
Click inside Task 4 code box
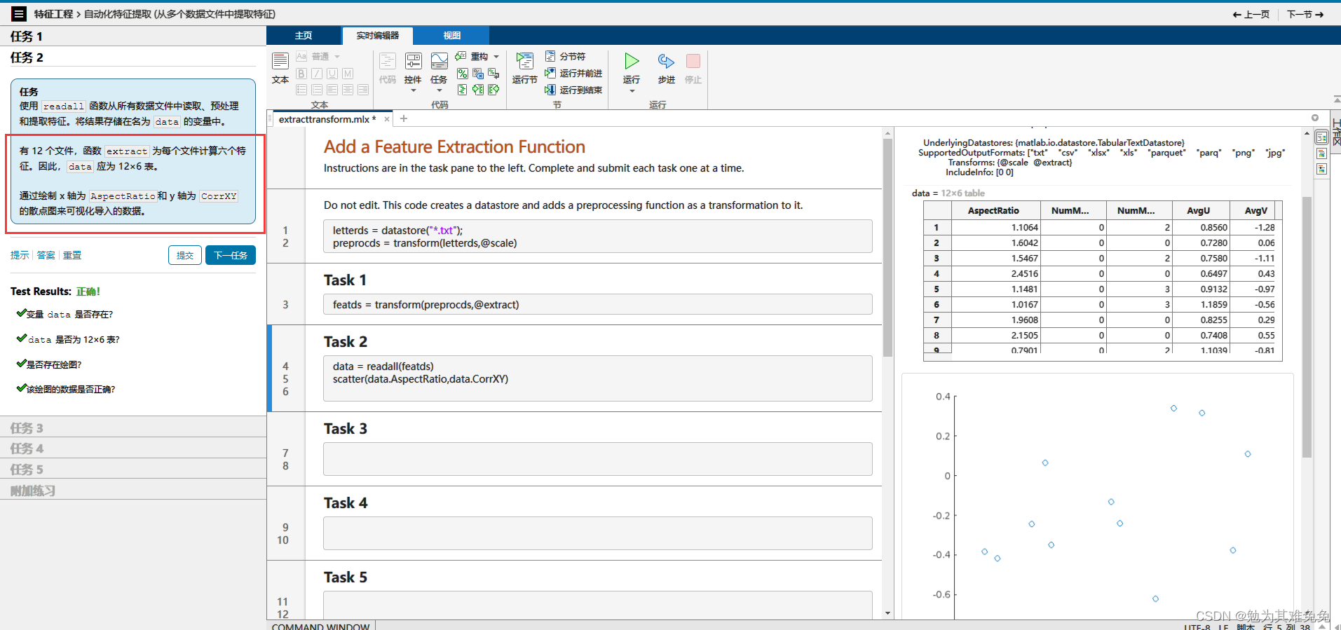597,533
